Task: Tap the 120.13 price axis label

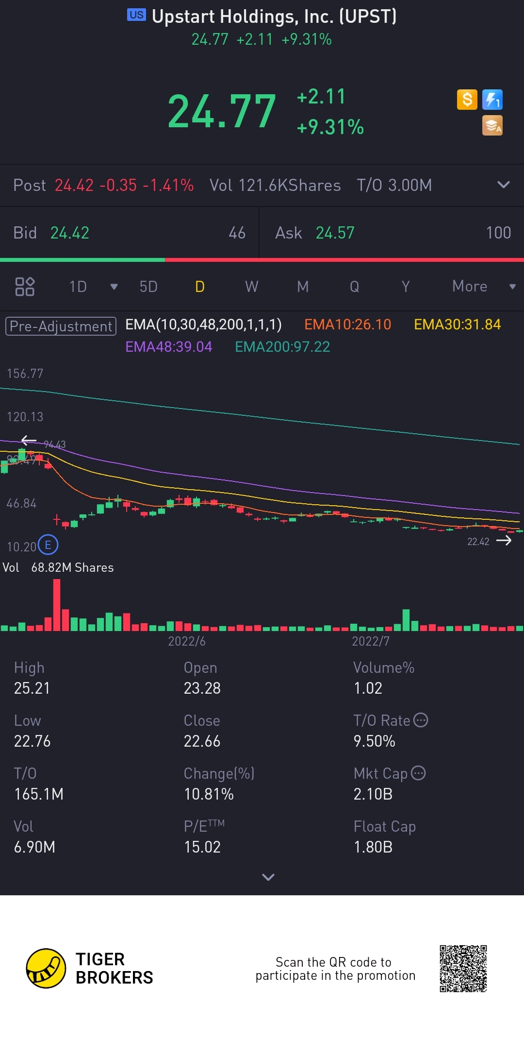Action: click(25, 417)
